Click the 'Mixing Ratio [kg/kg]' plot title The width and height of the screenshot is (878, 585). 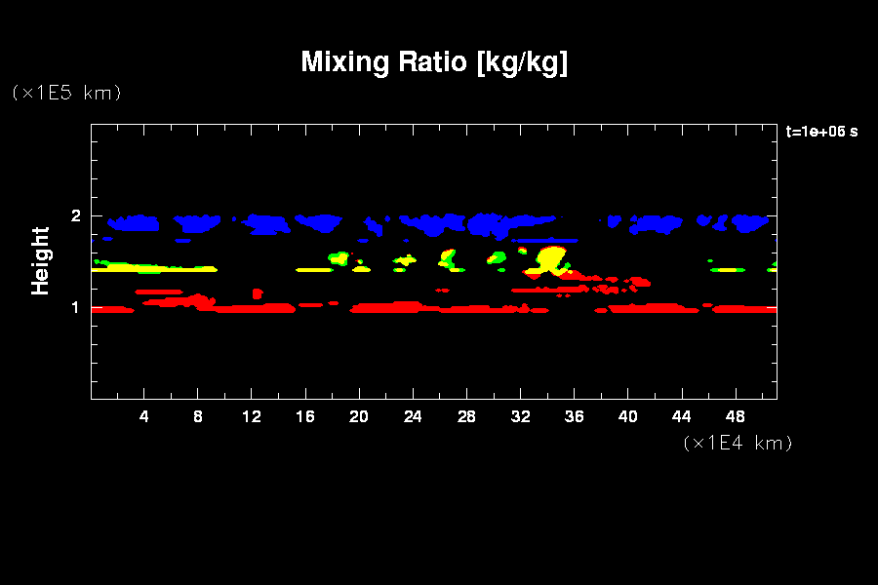click(x=434, y=62)
